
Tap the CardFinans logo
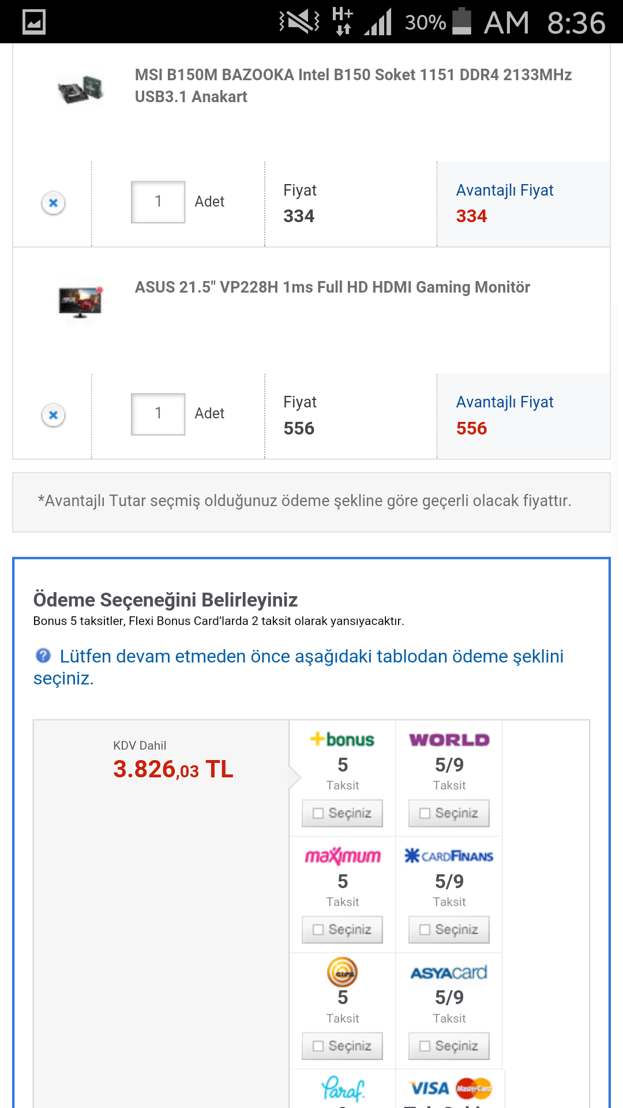(x=449, y=856)
